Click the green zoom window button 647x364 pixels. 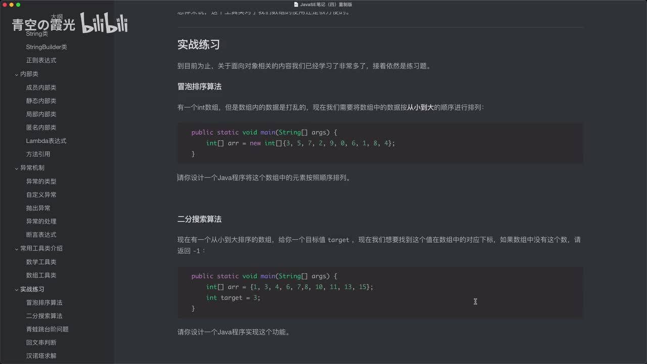[18, 5]
